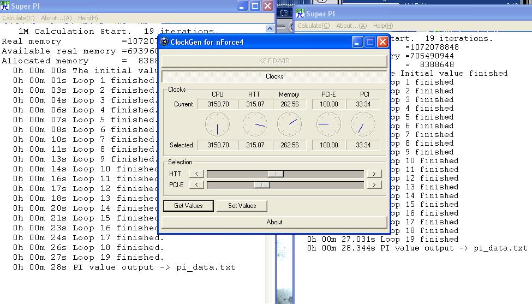Open Help menu in right Super PI
The height and width of the screenshot is (304, 532).
pos(383,26)
